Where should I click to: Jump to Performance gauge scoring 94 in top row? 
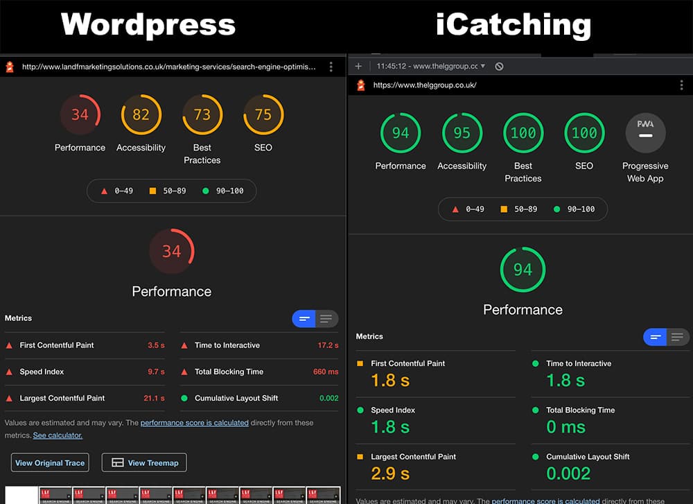coord(401,141)
